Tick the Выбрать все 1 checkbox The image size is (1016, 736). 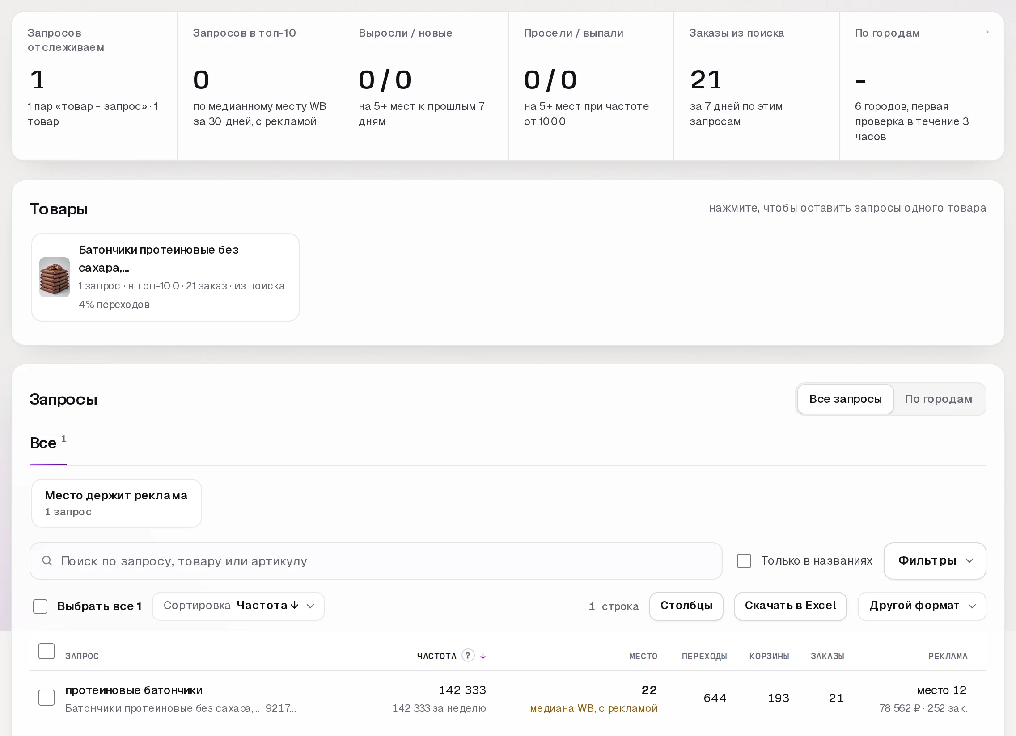click(40, 606)
